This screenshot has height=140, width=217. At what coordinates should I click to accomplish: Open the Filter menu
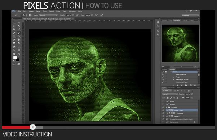click(58, 11)
